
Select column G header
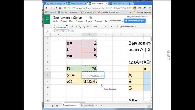coord(89,35)
